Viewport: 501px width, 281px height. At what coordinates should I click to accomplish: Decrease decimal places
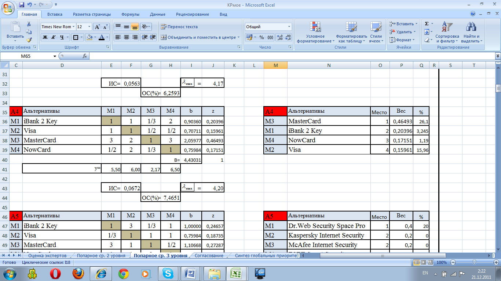point(288,37)
